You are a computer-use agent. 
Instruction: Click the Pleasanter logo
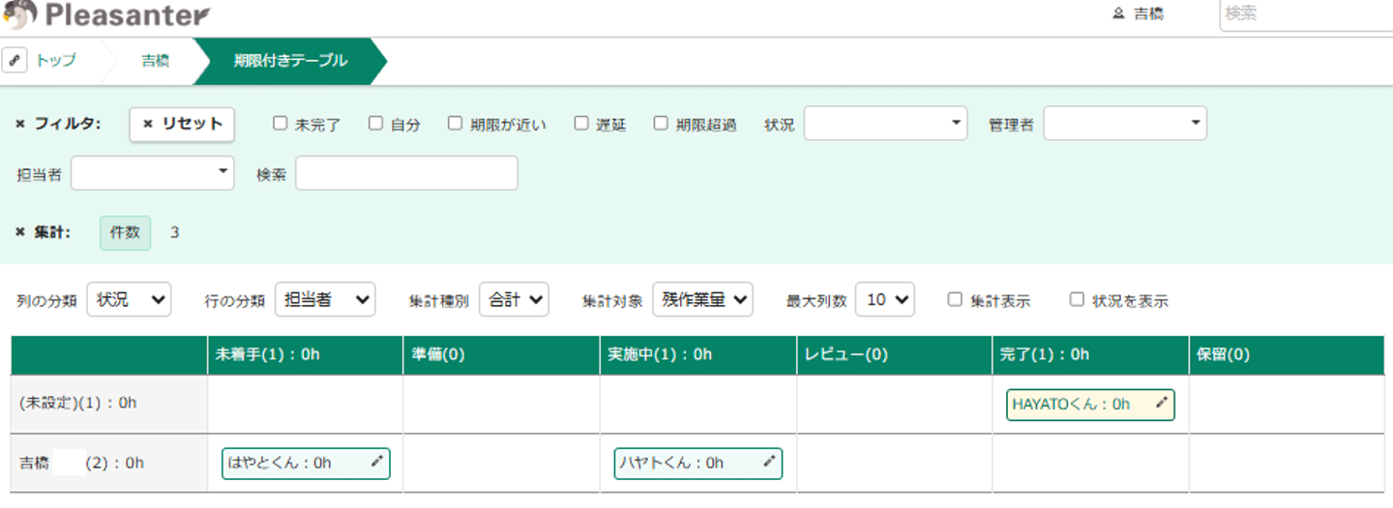(x=105, y=14)
